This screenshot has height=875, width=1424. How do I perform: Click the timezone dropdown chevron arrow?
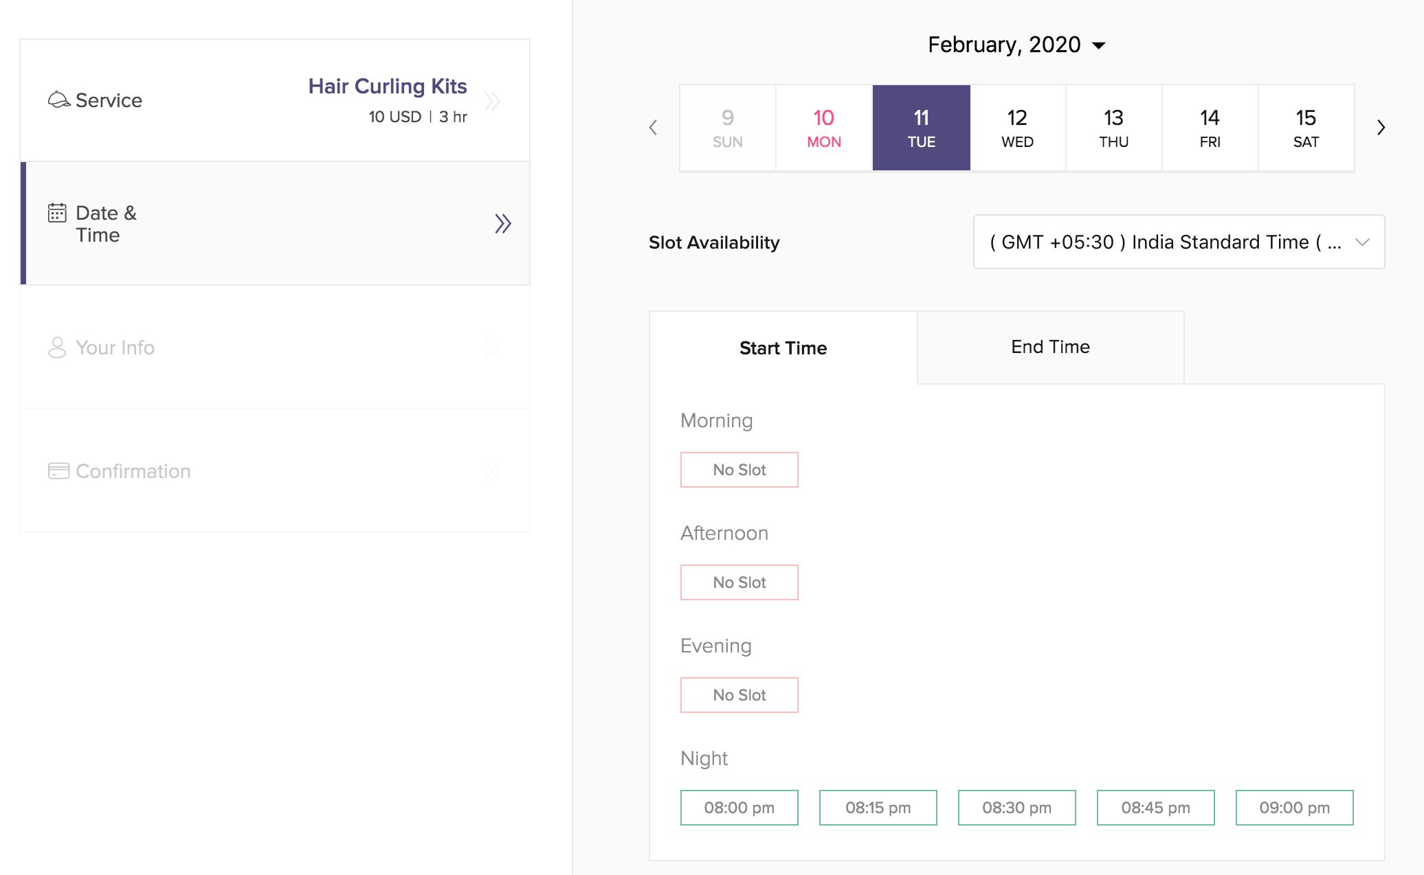point(1362,242)
